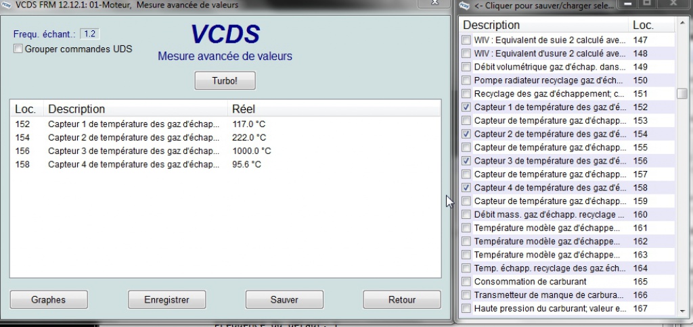Uncheck Capteur 2 de température loc. 154
Viewport: 693px width, 327px height.
pyautogui.click(x=466, y=134)
